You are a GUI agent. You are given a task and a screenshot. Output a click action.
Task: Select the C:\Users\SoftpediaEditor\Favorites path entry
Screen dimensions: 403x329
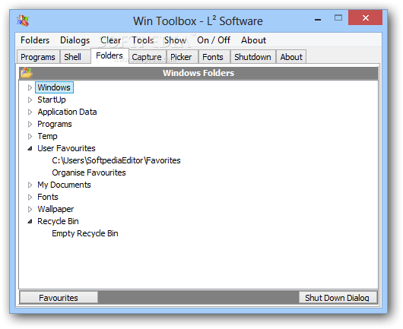pyautogui.click(x=116, y=160)
